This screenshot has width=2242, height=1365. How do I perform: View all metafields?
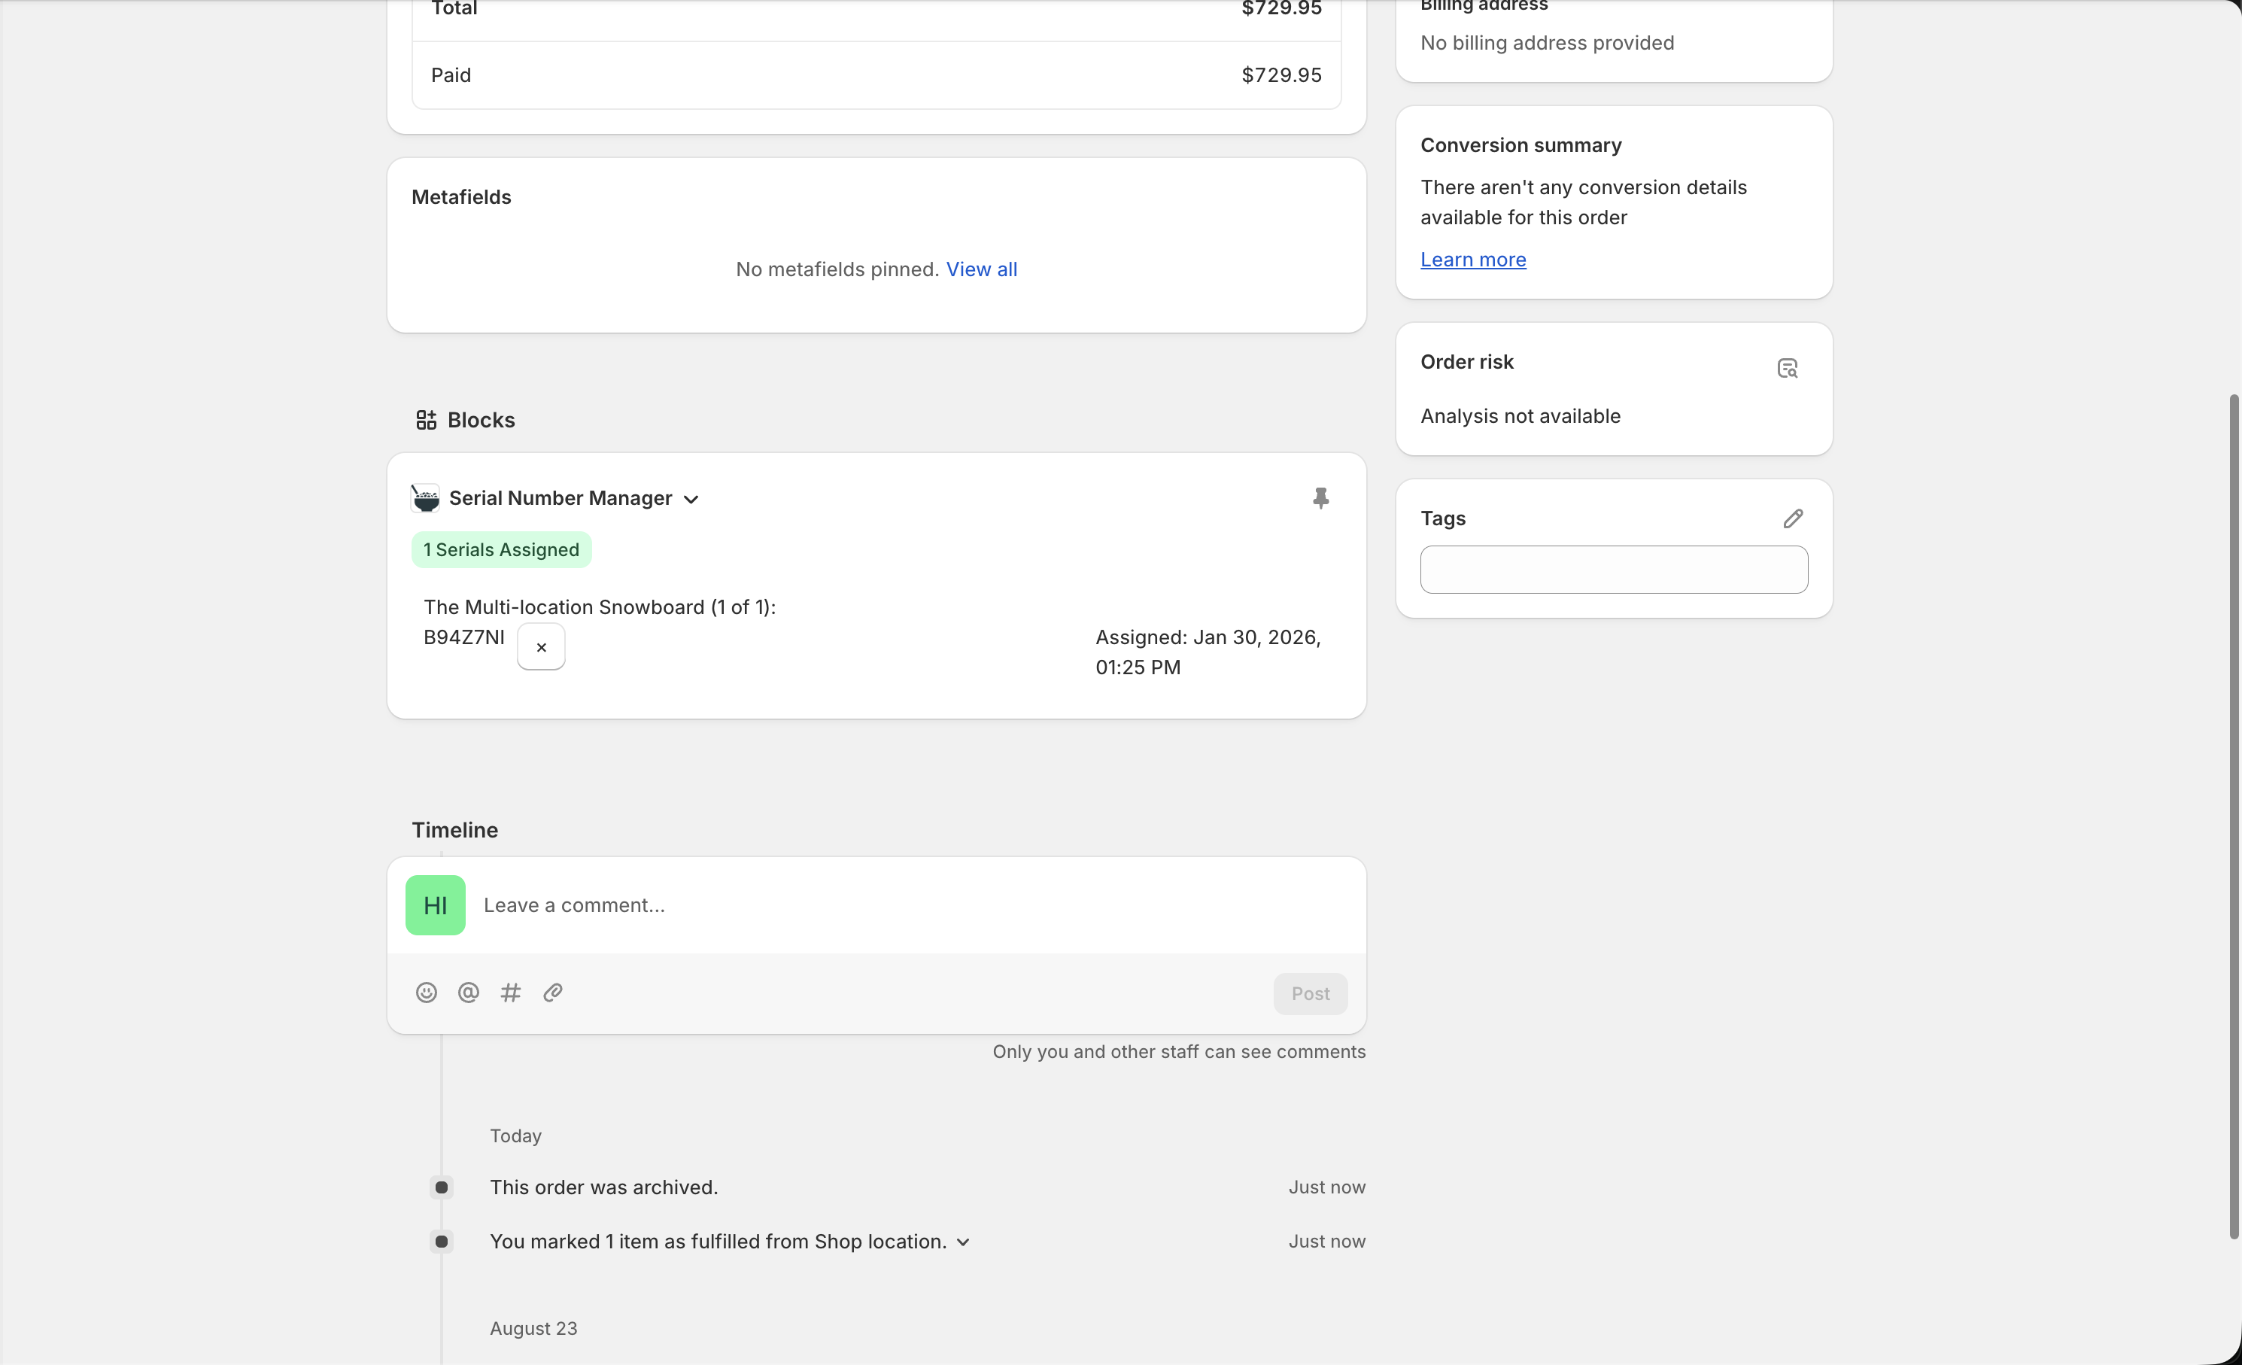[982, 269]
